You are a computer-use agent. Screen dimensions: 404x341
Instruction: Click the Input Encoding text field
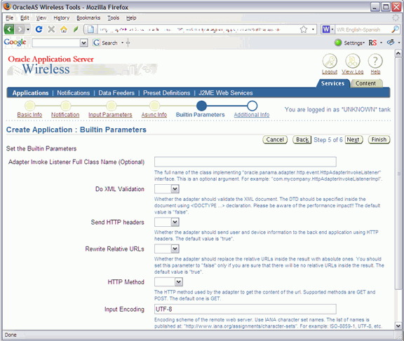pos(245,309)
